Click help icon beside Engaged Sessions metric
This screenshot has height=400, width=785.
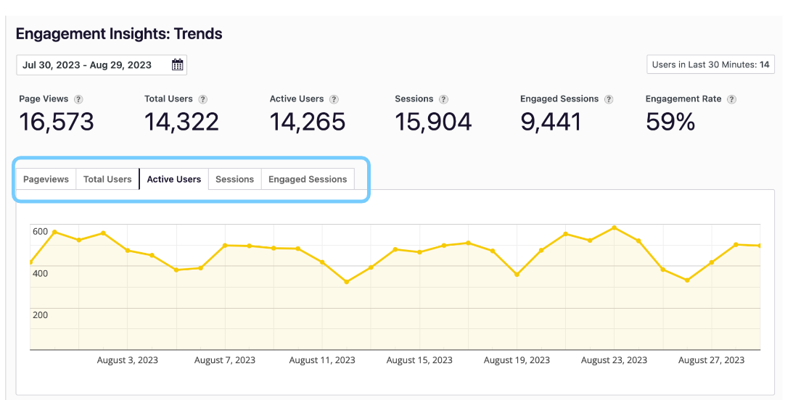pos(609,99)
